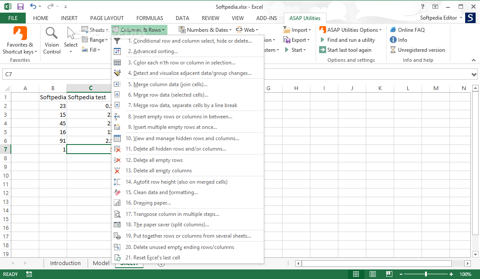Viewport: 480px width, 279px height.
Task: Choose Insert empty rows or columns in between
Action: [187, 117]
